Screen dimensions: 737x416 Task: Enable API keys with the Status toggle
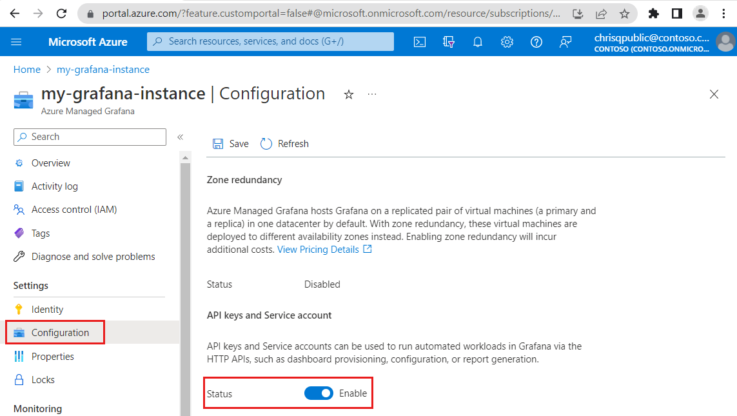click(x=319, y=393)
